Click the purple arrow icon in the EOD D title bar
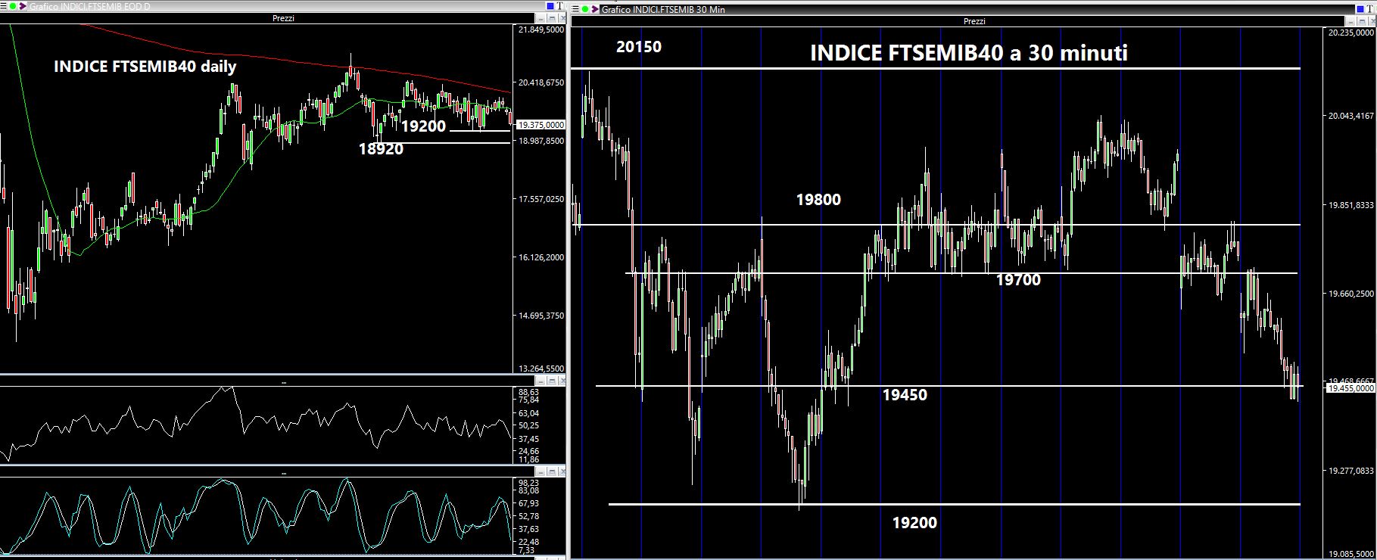The width and height of the screenshot is (1377, 560). click(22, 8)
